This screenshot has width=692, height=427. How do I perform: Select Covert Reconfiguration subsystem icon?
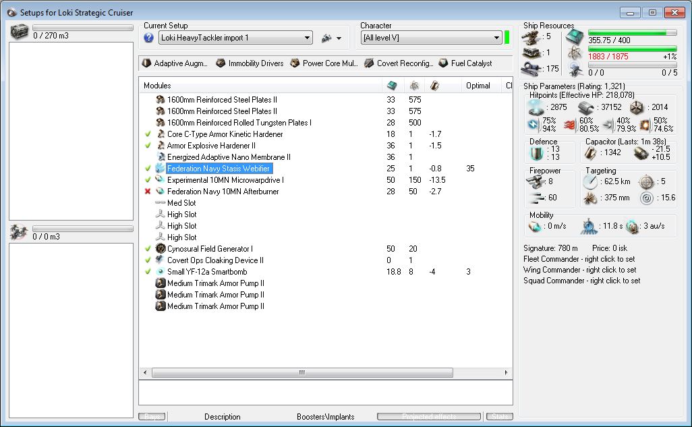pos(369,63)
